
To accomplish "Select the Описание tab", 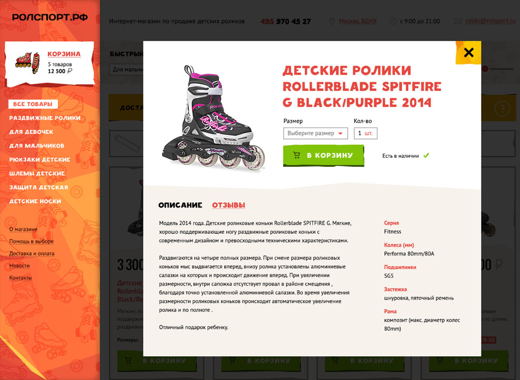I will point(180,205).
